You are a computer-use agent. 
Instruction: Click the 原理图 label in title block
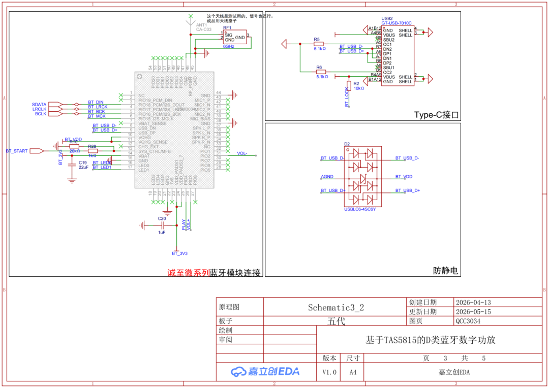pyautogui.click(x=229, y=307)
